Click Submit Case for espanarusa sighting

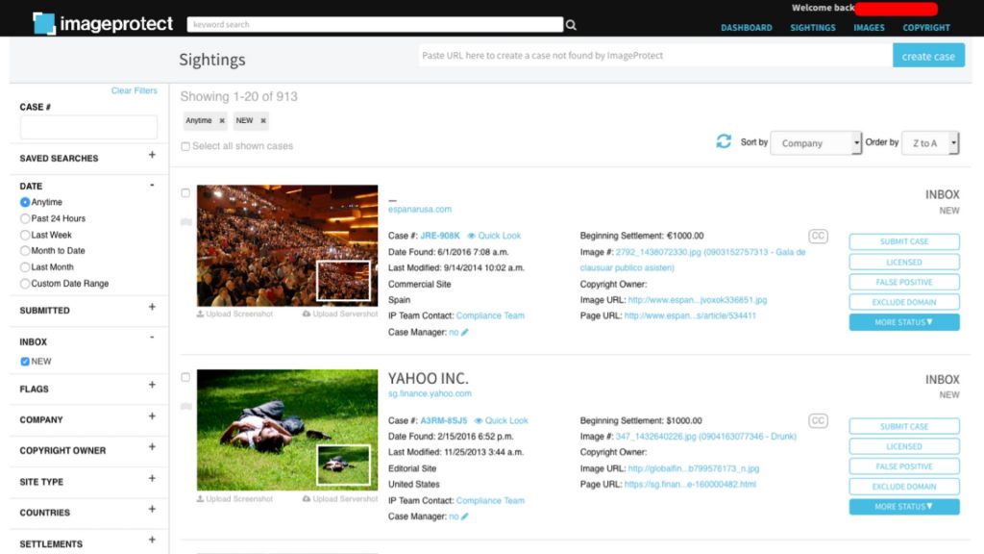click(x=903, y=242)
